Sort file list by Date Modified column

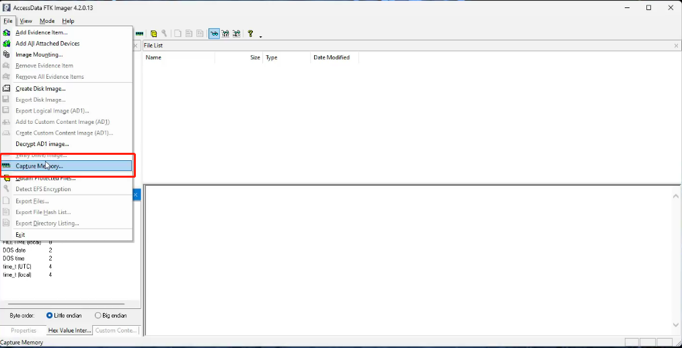pos(334,57)
